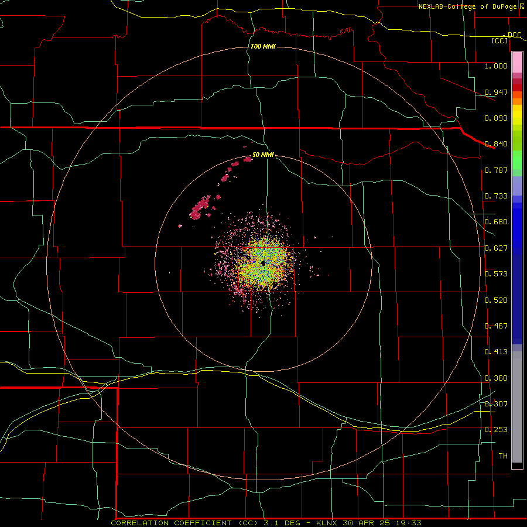Screen dimensions: 527x527
Task: Pick the red segment of the color bar
Action: click(x=517, y=88)
